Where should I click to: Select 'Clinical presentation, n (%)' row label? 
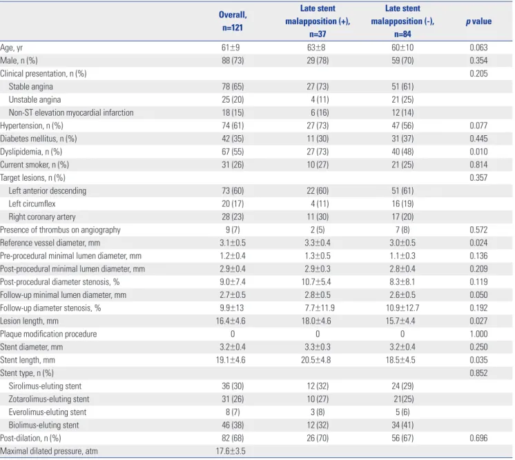click(x=43, y=74)
